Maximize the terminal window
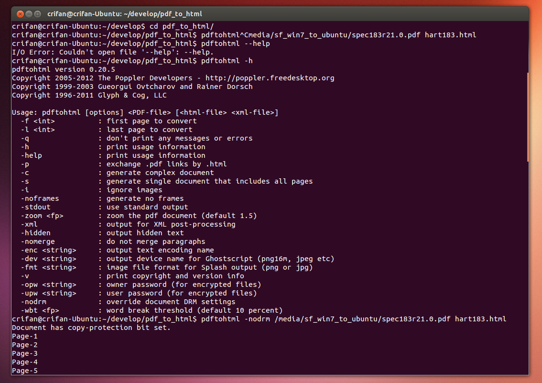The width and height of the screenshot is (542, 383). [x=38, y=14]
